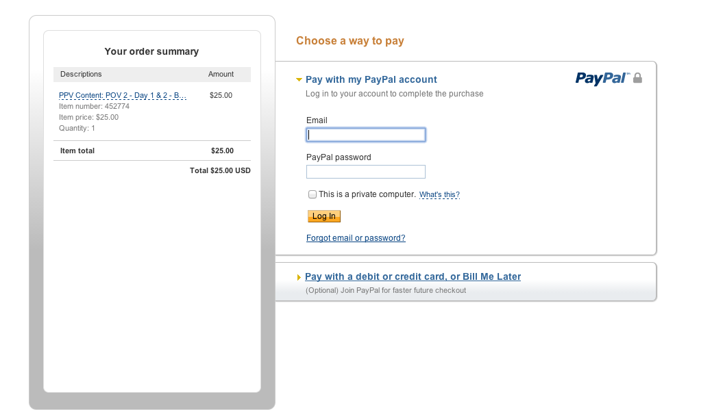Expand the debit or credit card arrow
The height and width of the screenshot is (416, 723).
pyautogui.click(x=299, y=278)
